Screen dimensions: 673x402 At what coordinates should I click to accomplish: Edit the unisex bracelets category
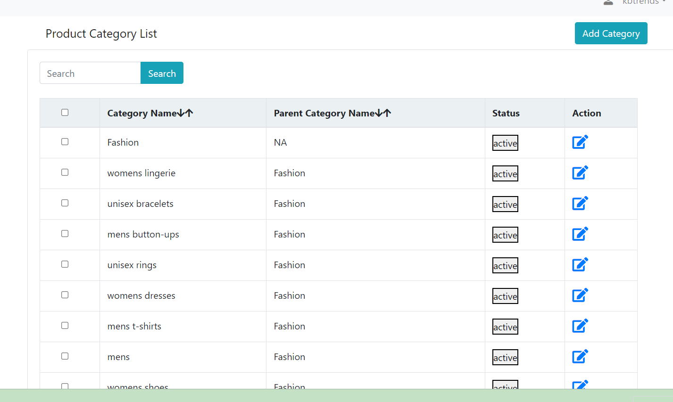tap(580, 203)
